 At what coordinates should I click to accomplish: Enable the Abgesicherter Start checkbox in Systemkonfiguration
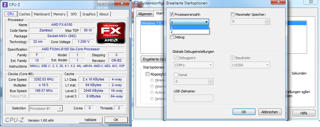coord(147,74)
